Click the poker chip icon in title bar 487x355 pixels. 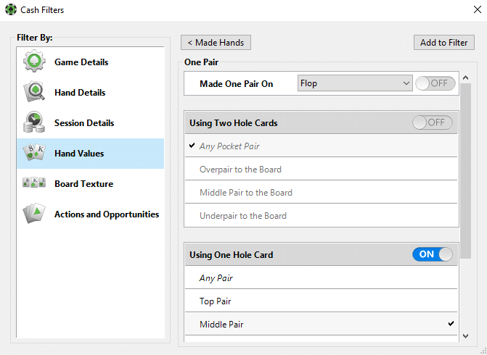click(x=11, y=9)
